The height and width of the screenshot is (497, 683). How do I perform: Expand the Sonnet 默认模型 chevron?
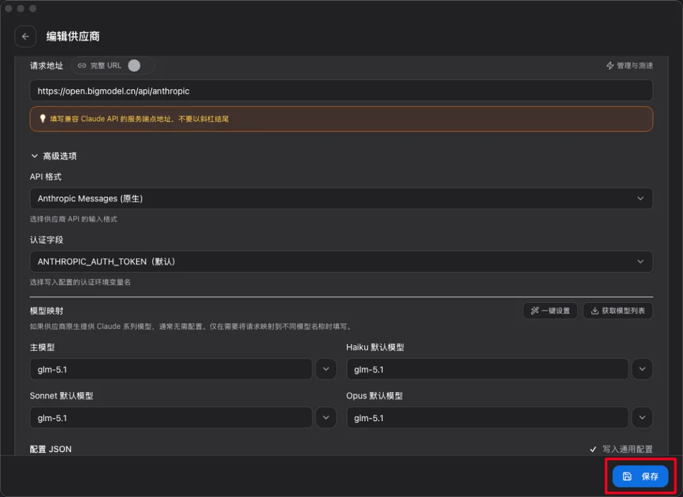(x=326, y=417)
